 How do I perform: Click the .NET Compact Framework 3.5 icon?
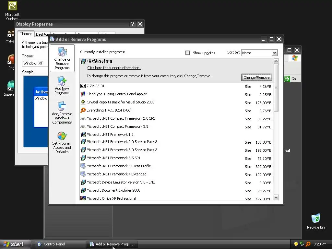(x=83, y=126)
